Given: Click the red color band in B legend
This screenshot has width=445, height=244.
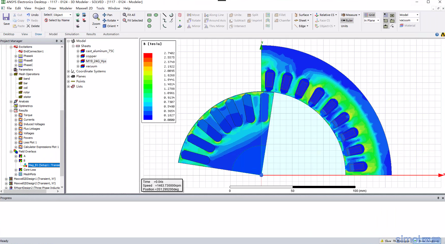Looking at the screenshot, I should [x=148, y=55].
